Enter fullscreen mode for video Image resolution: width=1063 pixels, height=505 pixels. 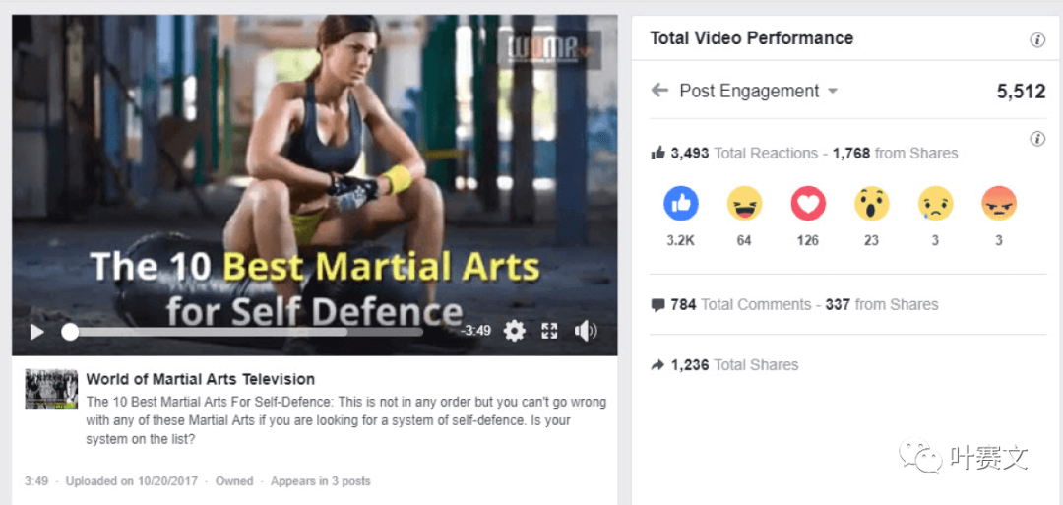point(549,331)
